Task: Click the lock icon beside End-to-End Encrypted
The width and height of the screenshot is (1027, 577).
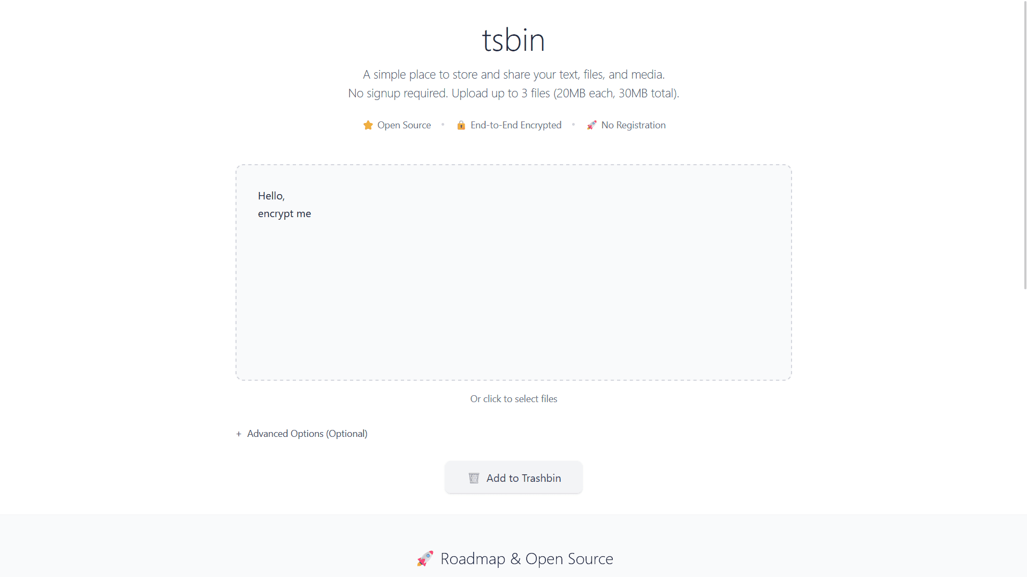Action: pos(461,125)
